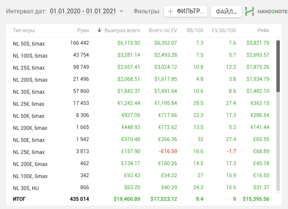This screenshot has height=209, width=288.
Task: Click the negative EV bb/100 value -1.7
Action: tap(231, 151)
